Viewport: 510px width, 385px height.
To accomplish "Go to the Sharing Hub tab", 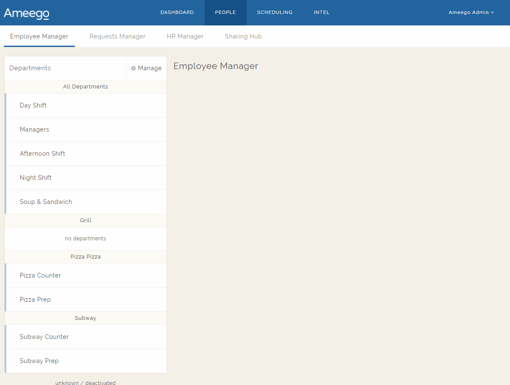I will click(243, 36).
